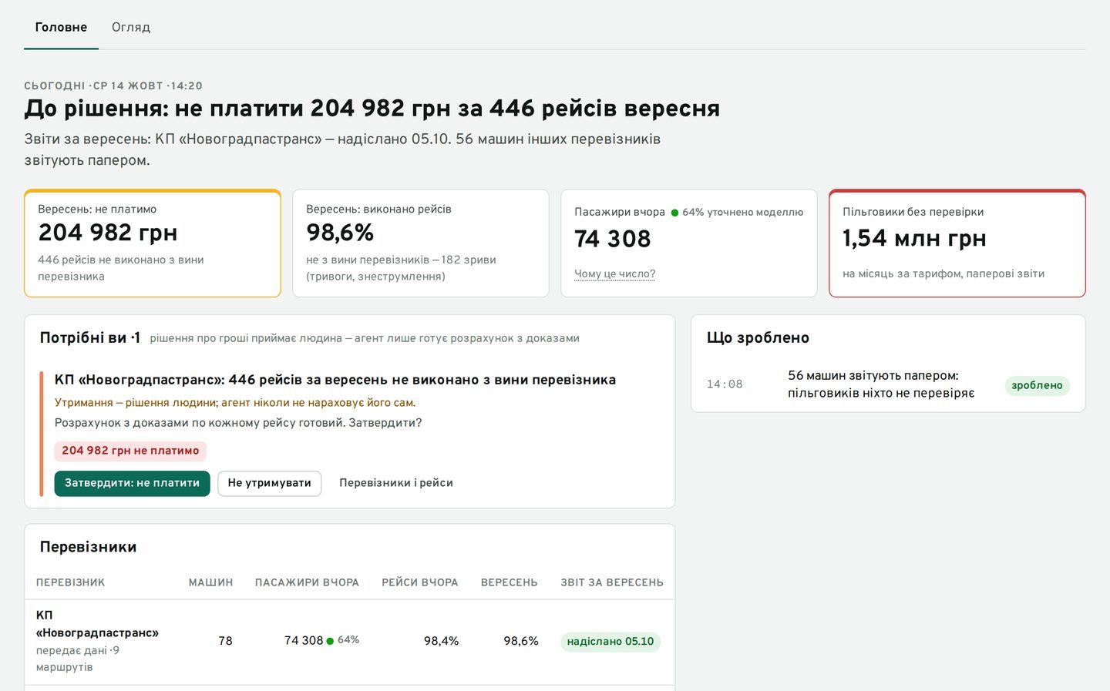The width and height of the screenshot is (1110, 691).
Task: Follow the Чому це число? link
Action: [x=614, y=273]
